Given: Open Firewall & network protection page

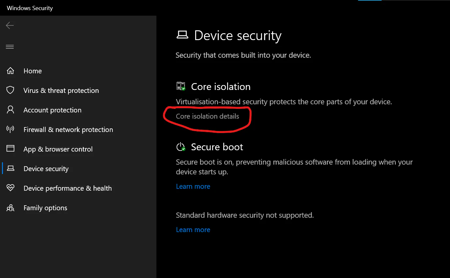Looking at the screenshot, I should tap(68, 130).
